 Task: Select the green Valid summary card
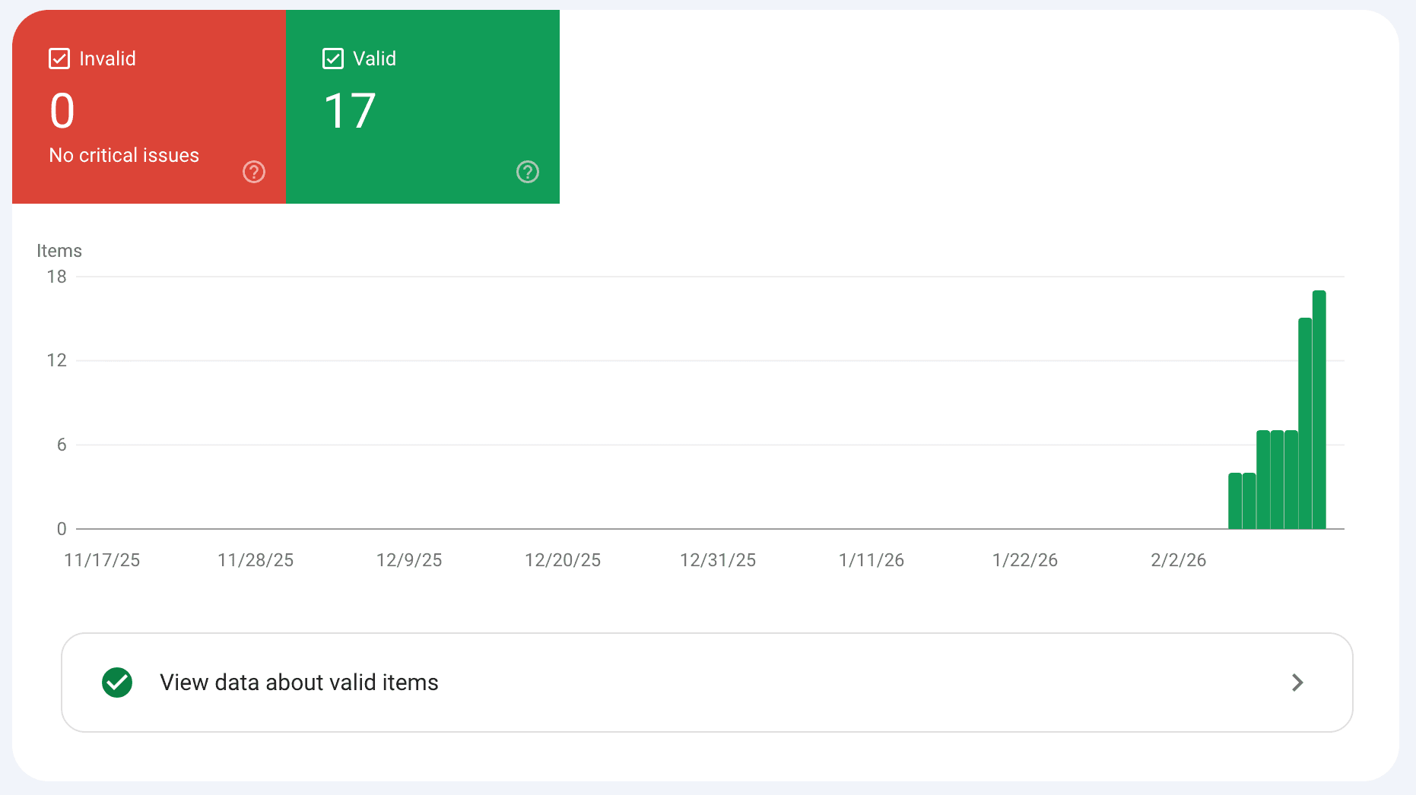click(422, 106)
